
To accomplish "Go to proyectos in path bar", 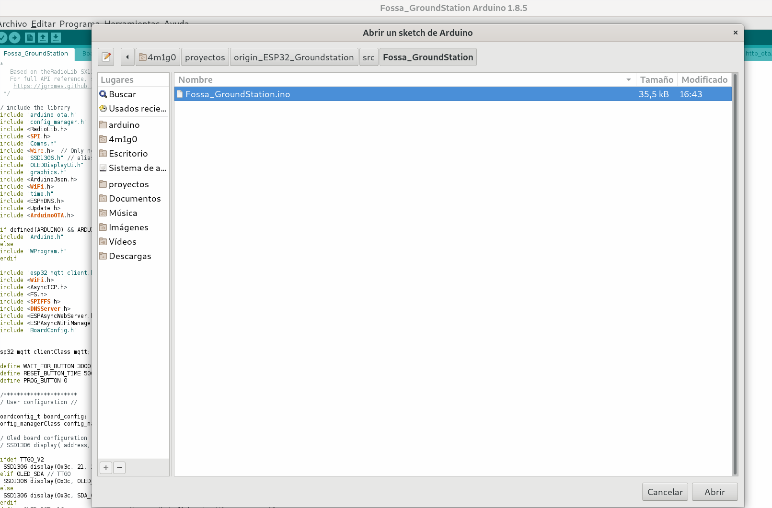I will [205, 57].
